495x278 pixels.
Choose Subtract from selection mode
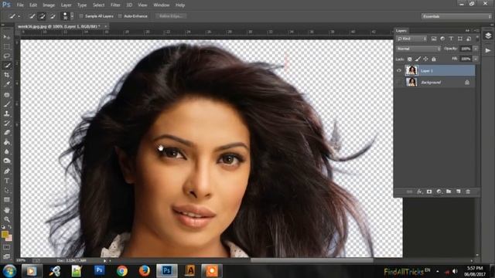tap(53, 16)
